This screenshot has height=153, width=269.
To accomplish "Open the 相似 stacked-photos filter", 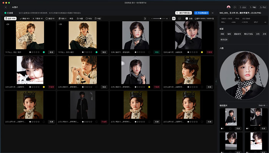I will point(62,18).
